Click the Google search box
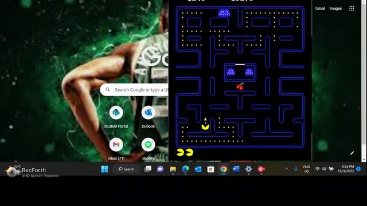Screen dimensions: 367x206 tap(134, 90)
